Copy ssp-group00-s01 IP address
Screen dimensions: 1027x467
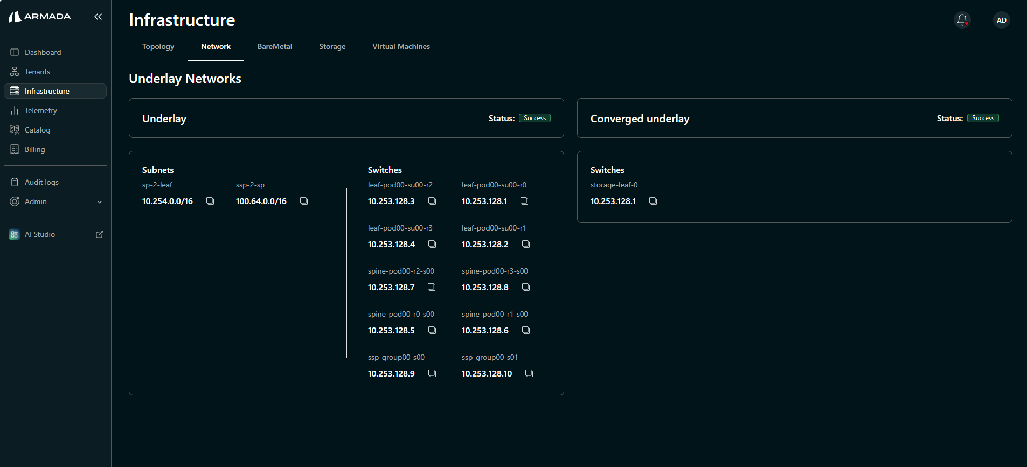(529, 373)
